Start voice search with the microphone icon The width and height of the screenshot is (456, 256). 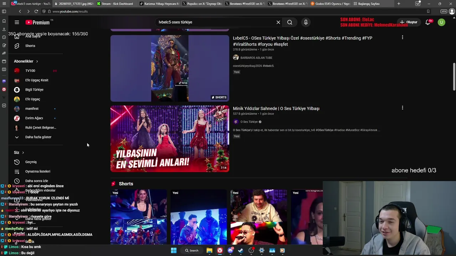click(x=306, y=22)
